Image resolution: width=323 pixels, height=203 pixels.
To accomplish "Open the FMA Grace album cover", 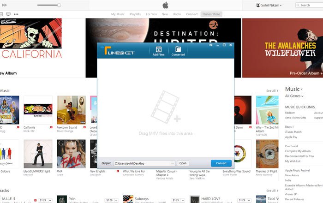I will tap(71, 154).
